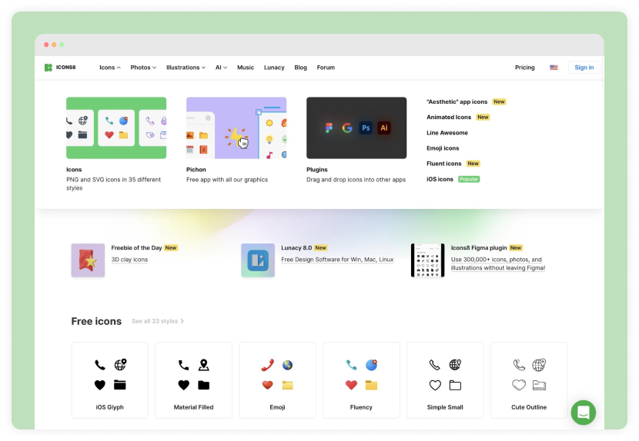Click the Cute Outline style label

(x=529, y=407)
